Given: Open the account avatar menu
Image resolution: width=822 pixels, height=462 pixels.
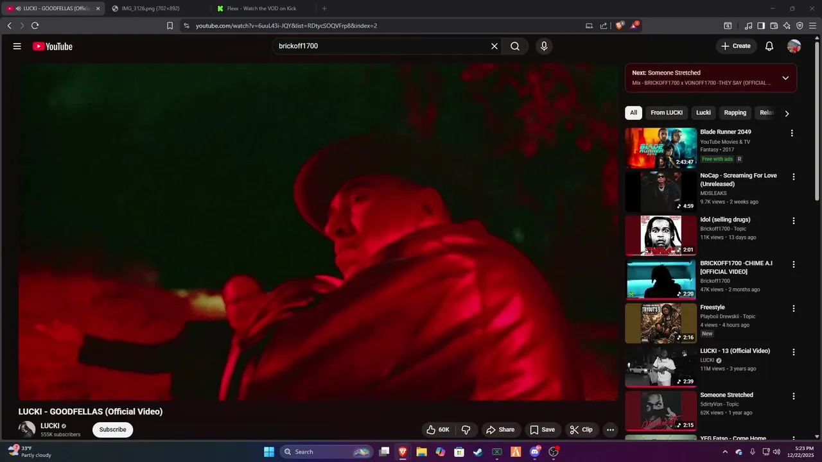Looking at the screenshot, I should coord(794,46).
